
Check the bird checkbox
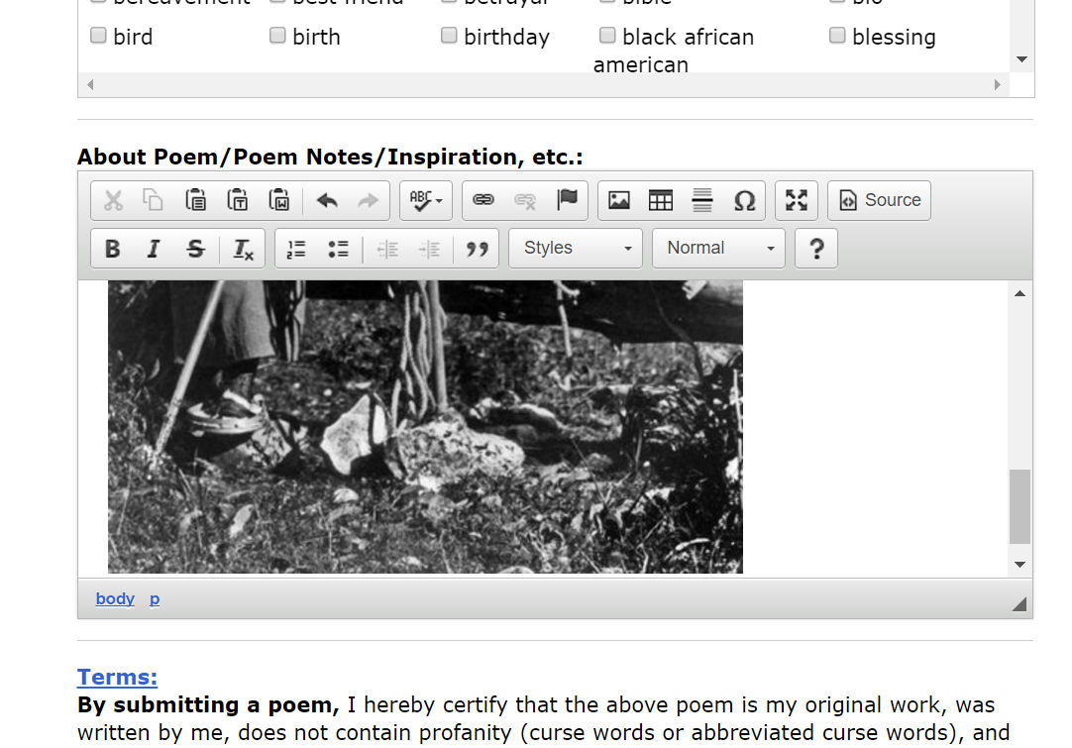click(98, 35)
